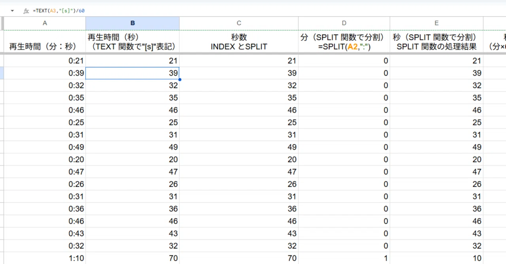The height and width of the screenshot is (264, 506).
Task: Select the value 35 in column B
Action: (x=132, y=98)
